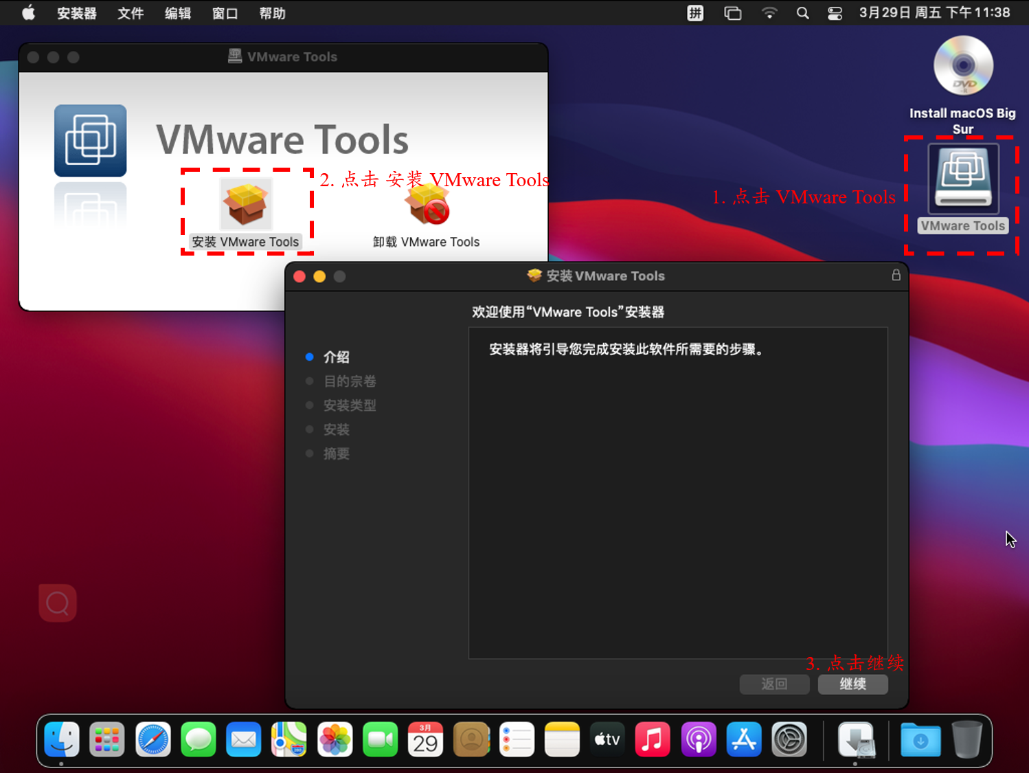This screenshot has height=773, width=1029.
Task: Click the date and time in menu bar
Action: (934, 13)
